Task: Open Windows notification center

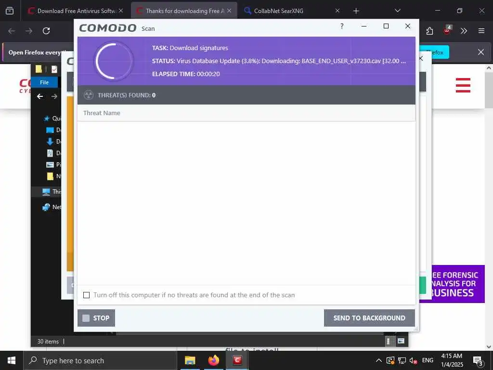Action: pyautogui.click(x=478, y=360)
